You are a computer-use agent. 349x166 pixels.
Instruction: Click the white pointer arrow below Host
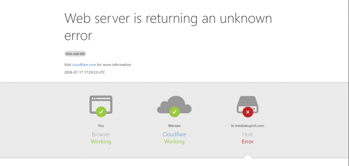pyautogui.click(x=248, y=156)
